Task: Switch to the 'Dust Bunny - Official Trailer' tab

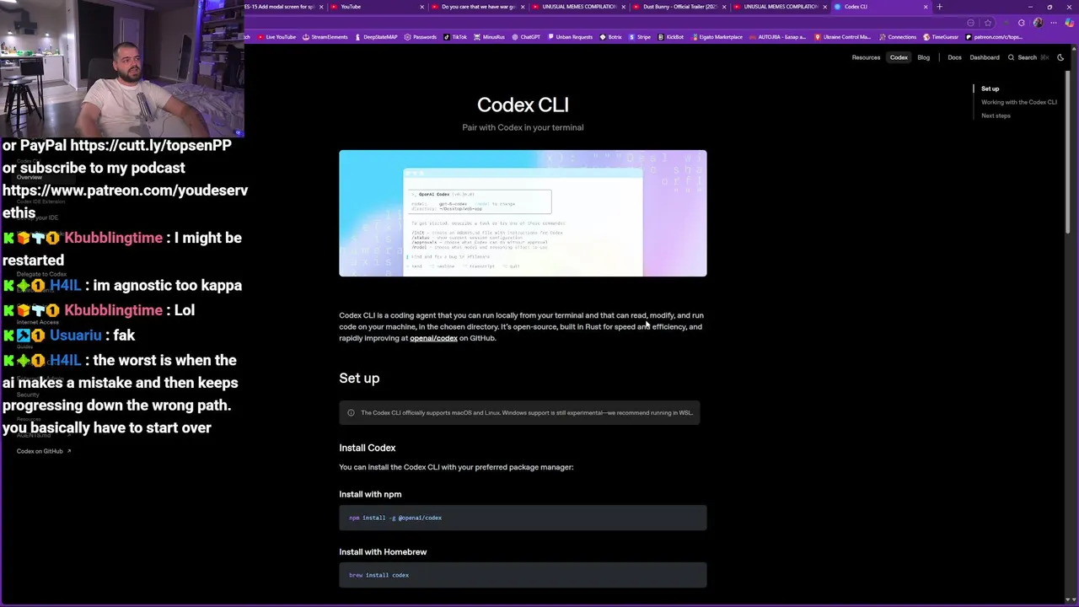Action: (x=679, y=7)
